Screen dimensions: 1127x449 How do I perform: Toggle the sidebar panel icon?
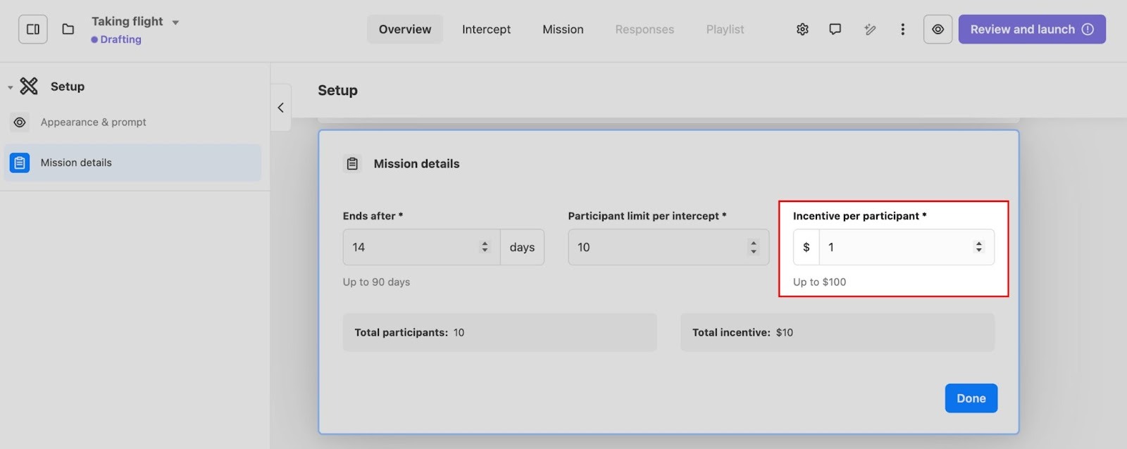(x=33, y=30)
